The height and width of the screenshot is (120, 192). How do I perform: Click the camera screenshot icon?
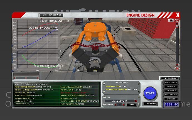[x=171, y=20]
